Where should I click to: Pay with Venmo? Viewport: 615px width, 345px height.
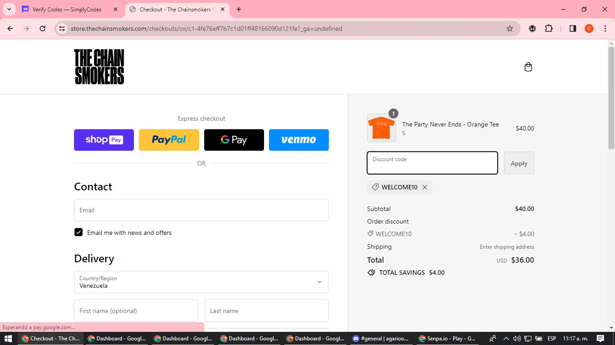coord(299,140)
